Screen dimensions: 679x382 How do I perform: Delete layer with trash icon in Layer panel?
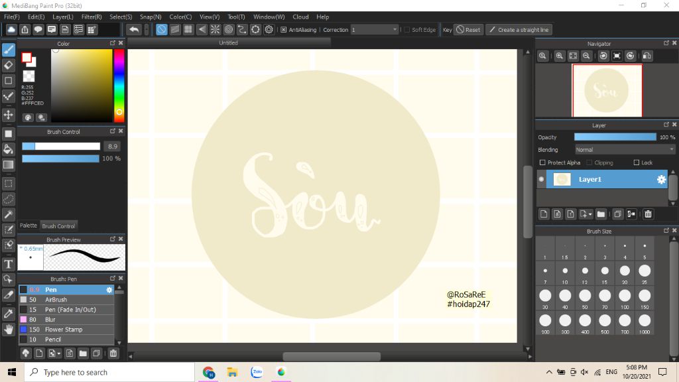[648, 214]
